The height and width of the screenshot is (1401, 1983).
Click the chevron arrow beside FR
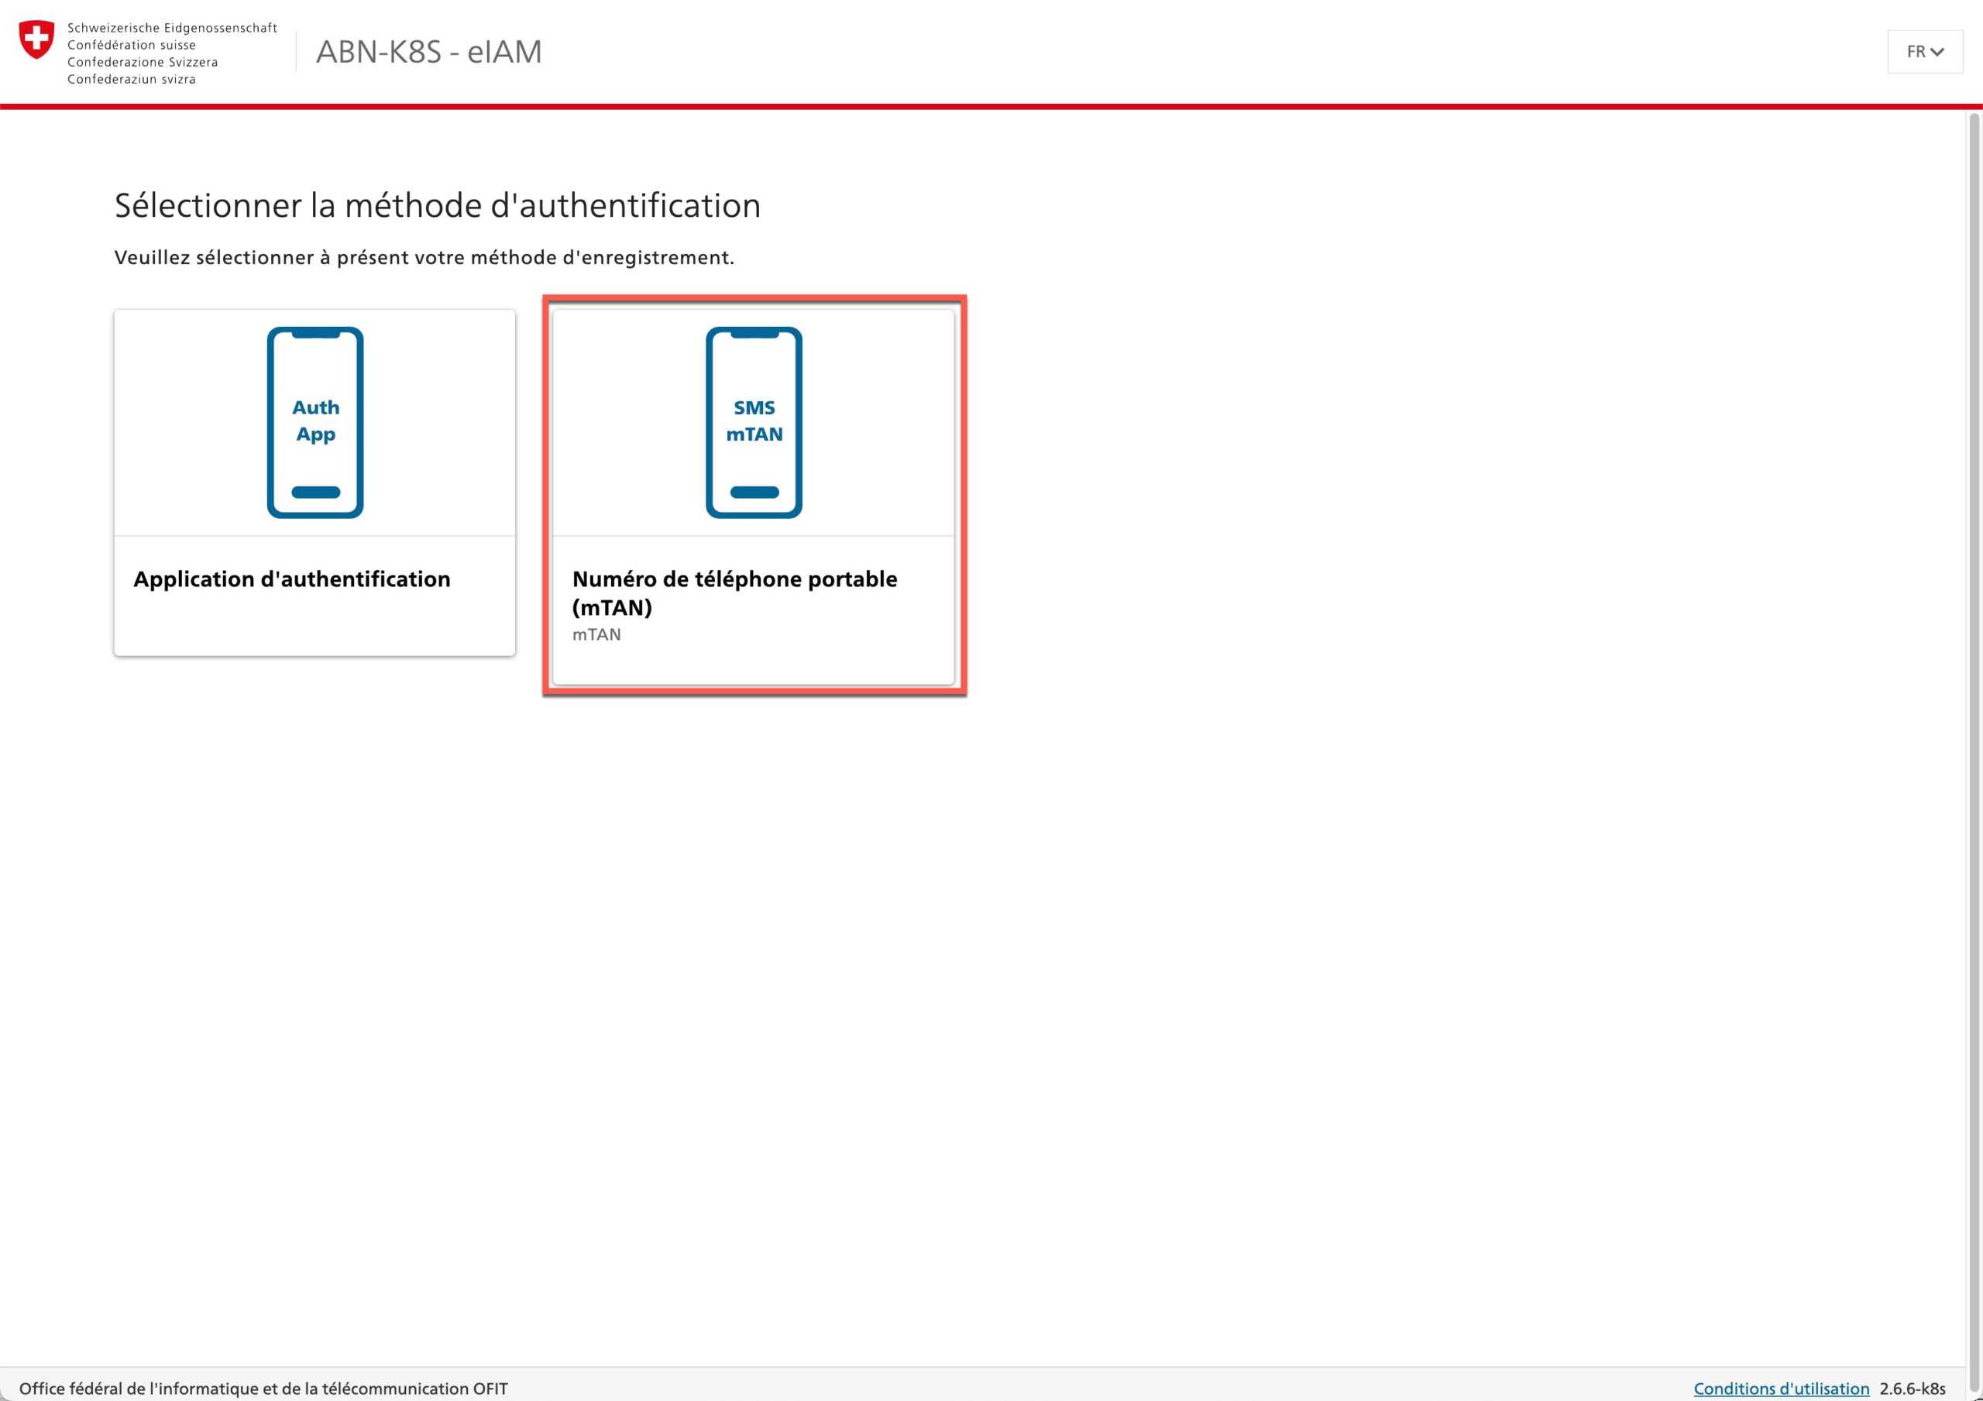[x=1937, y=52]
